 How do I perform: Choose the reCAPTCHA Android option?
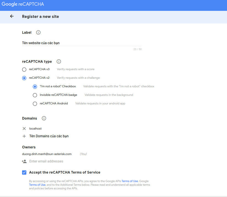click(35, 103)
